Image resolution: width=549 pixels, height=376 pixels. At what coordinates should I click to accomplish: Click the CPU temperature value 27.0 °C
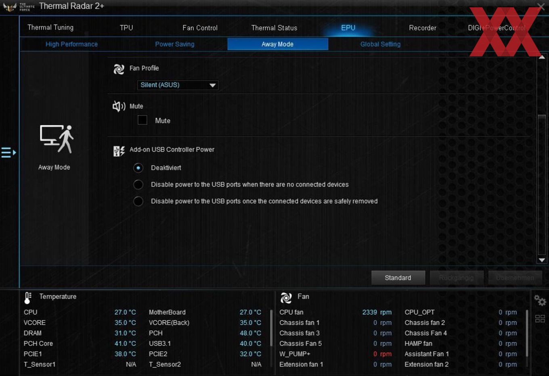click(125, 312)
